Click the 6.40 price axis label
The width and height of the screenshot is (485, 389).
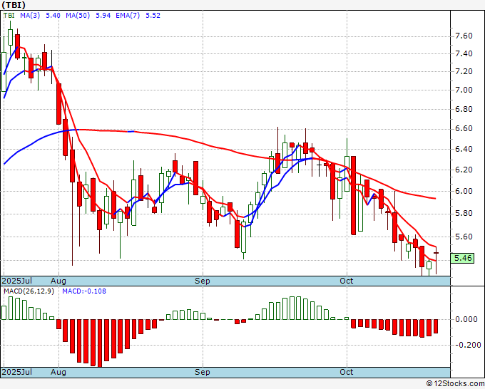pyautogui.click(x=464, y=149)
